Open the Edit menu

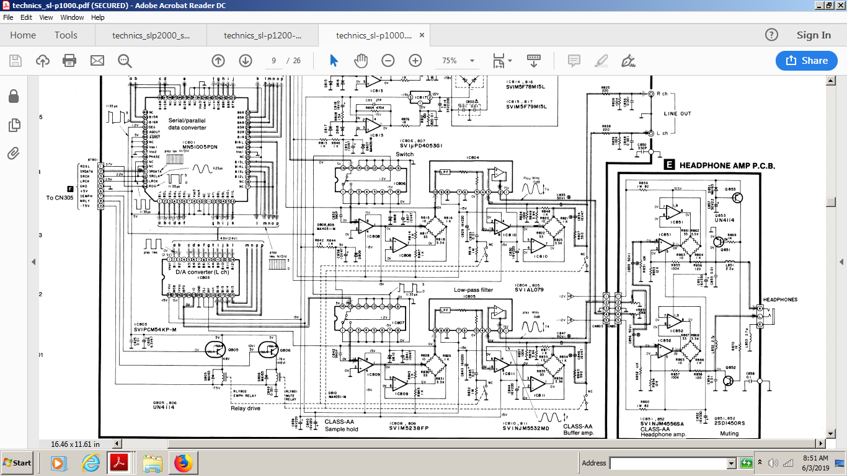(26, 18)
